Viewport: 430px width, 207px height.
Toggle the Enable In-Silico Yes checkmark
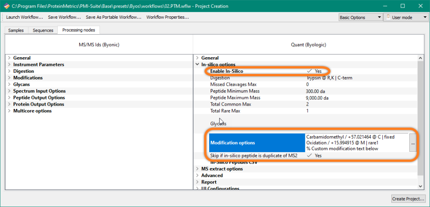[x=309, y=71]
